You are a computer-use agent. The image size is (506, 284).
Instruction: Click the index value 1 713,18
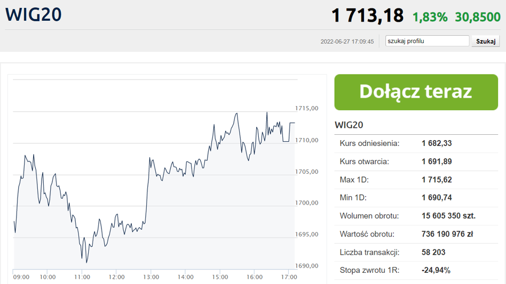coord(367,15)
